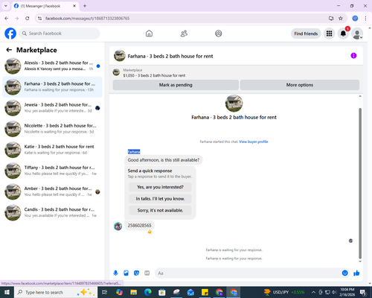
Task: Open the More options button for listing
Action: click(x=300, y=85)
